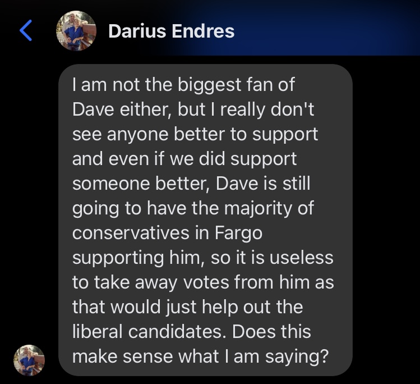Click the phrase "biggest fan of"
The image size is (420, 384).
[x=236, y=85]
